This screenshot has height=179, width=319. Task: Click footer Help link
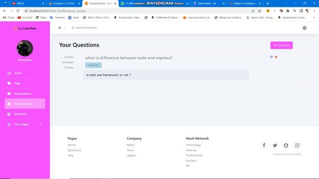(71, 156)
